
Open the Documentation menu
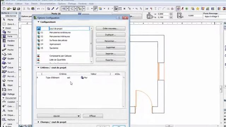click(48, 4)
